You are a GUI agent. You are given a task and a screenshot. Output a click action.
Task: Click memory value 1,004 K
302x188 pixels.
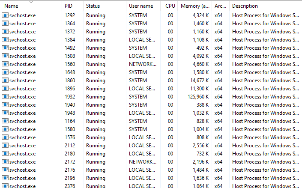point(200,129)
